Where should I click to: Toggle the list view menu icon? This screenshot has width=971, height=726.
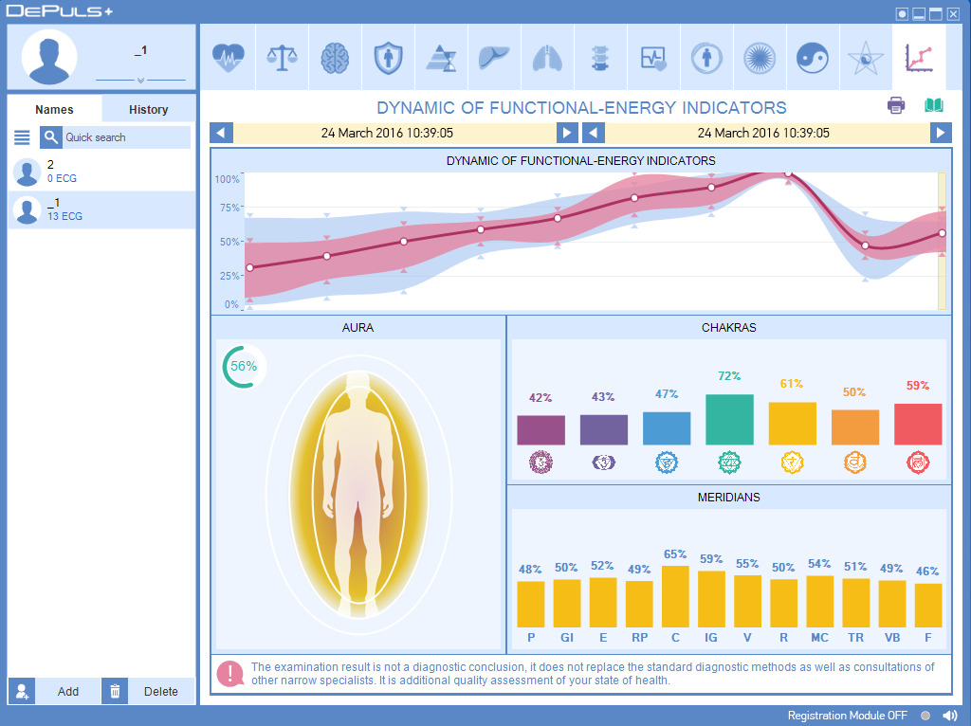[22, 137]
